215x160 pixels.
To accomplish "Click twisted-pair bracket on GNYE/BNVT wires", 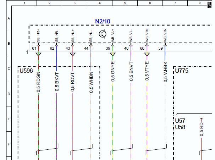I will tap(121, 149).
